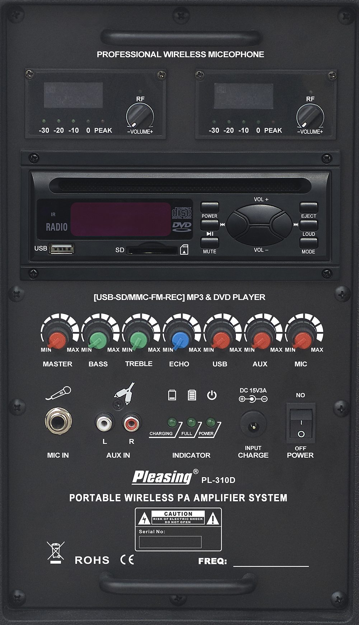
Task: Click the green TREBLE knob
Action: click(x=139, y=341)
